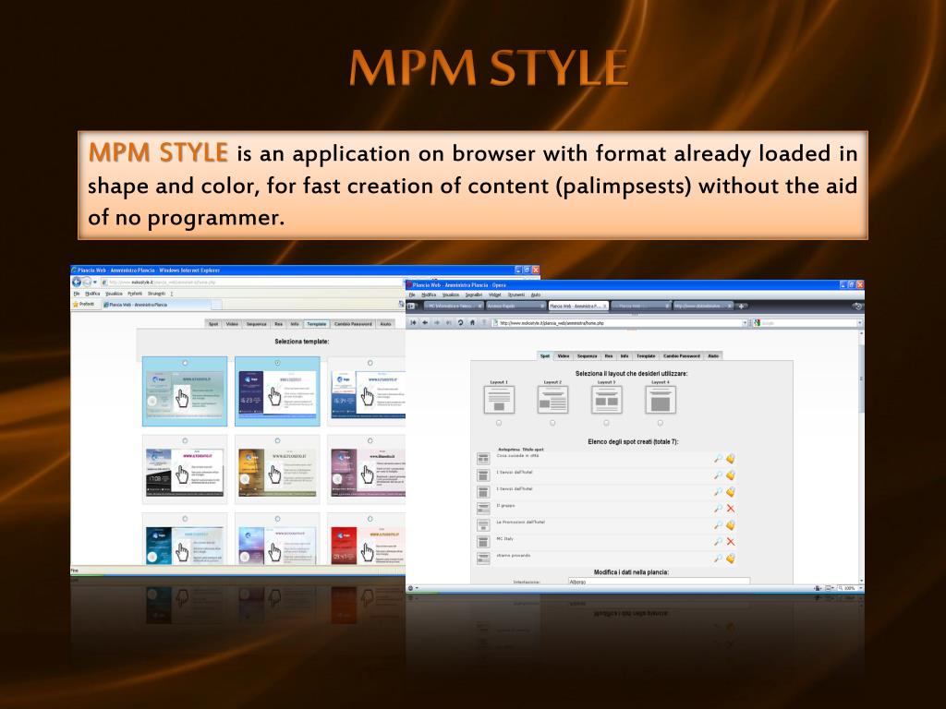Click Internet Explorer Forward button
The image size is (946, 709).
click(x=87, y=282)
